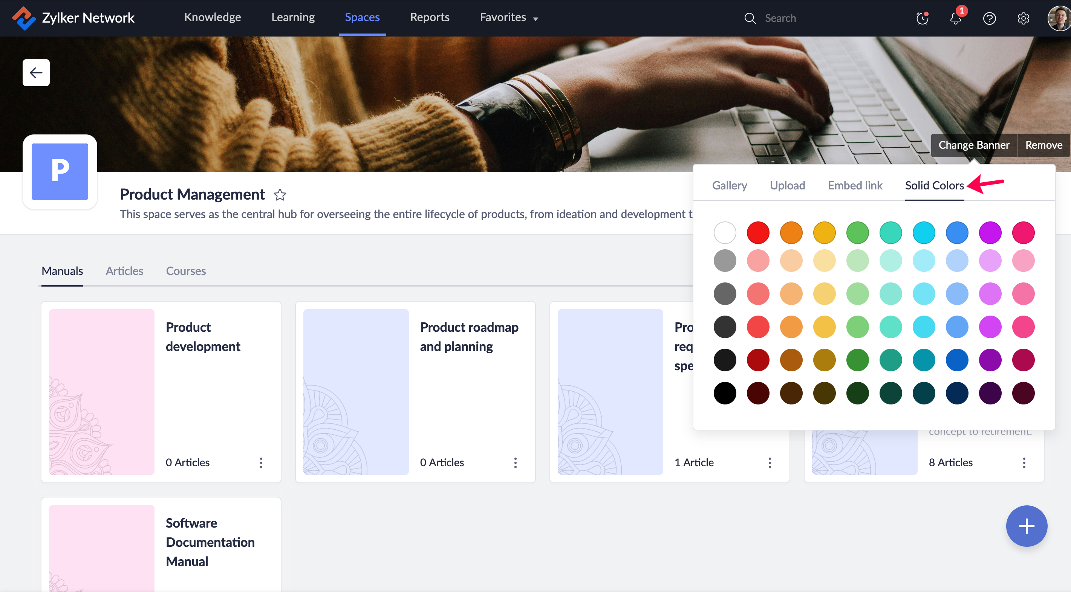Screen dimensions: 1071x592
Task: Open the user profile avatar
Action: tap(1059, 18)
